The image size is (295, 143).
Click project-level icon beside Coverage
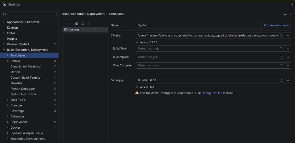pyautogui.click(x=55, y=111)
